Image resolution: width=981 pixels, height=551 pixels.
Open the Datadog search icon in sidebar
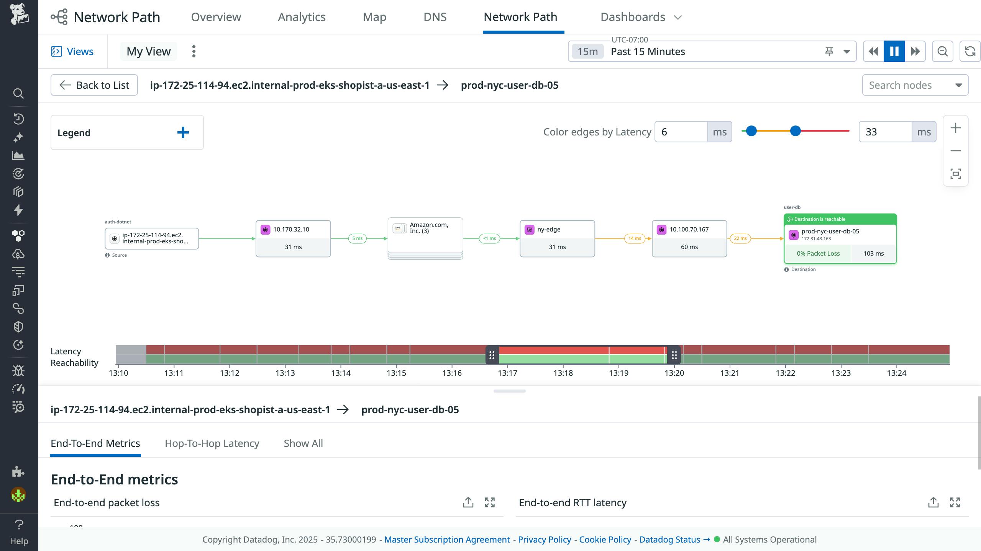pos(19,93)
